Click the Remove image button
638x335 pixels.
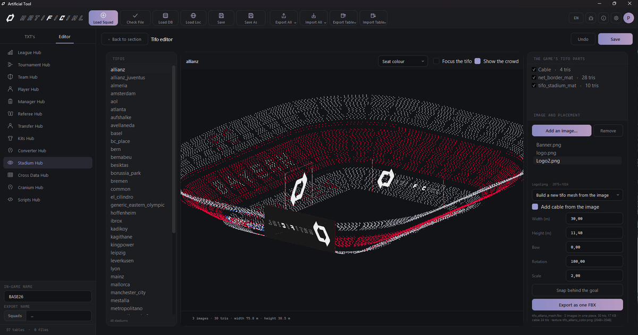tap(608, 131)
